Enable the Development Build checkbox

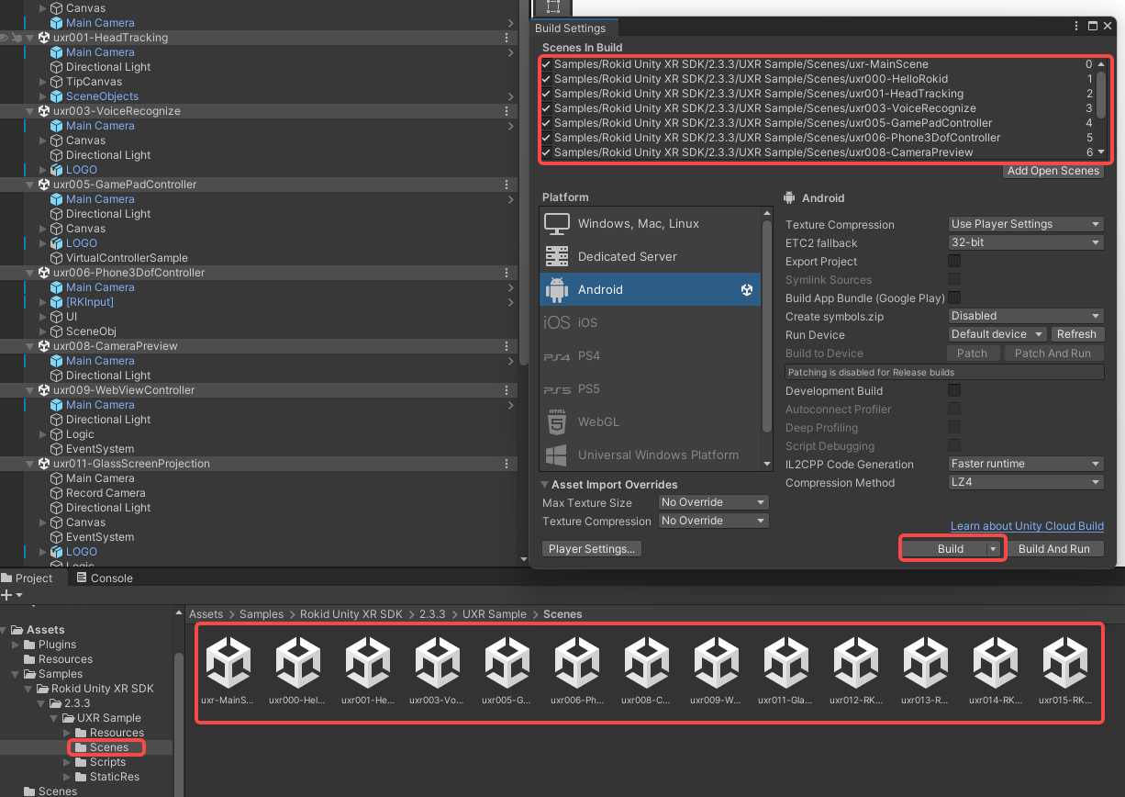click(954, 390)
